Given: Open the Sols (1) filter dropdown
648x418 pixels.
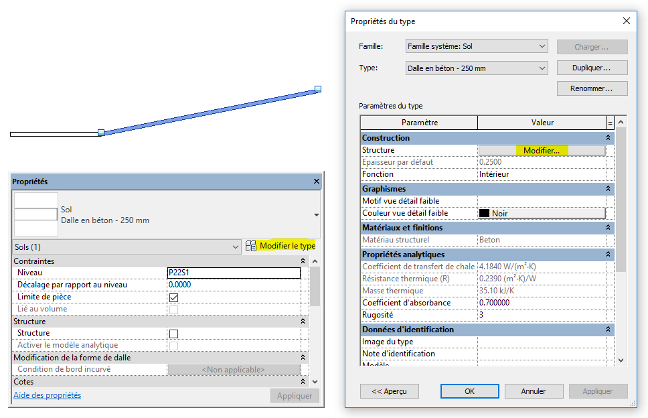Looking at the screenshot, I should [x=127, y=247].
